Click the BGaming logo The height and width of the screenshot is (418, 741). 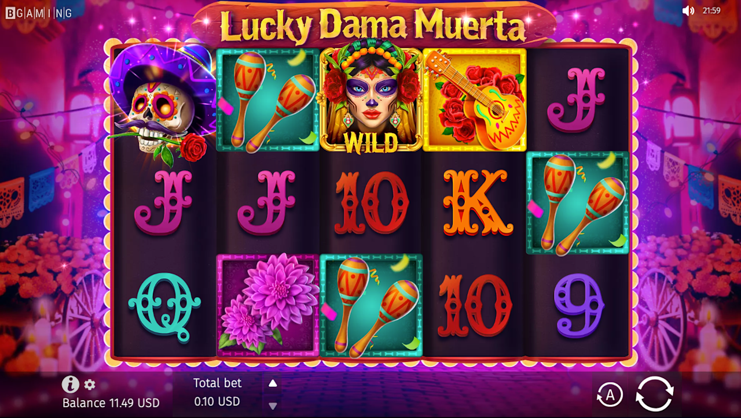coord(39,13)
